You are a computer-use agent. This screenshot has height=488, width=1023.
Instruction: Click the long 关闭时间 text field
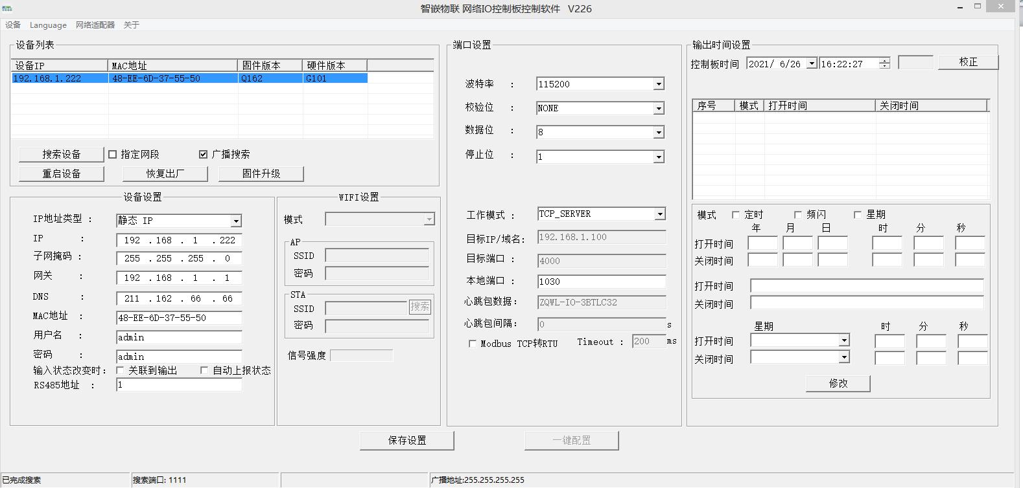pyautogui.click(x=867, y=302)
